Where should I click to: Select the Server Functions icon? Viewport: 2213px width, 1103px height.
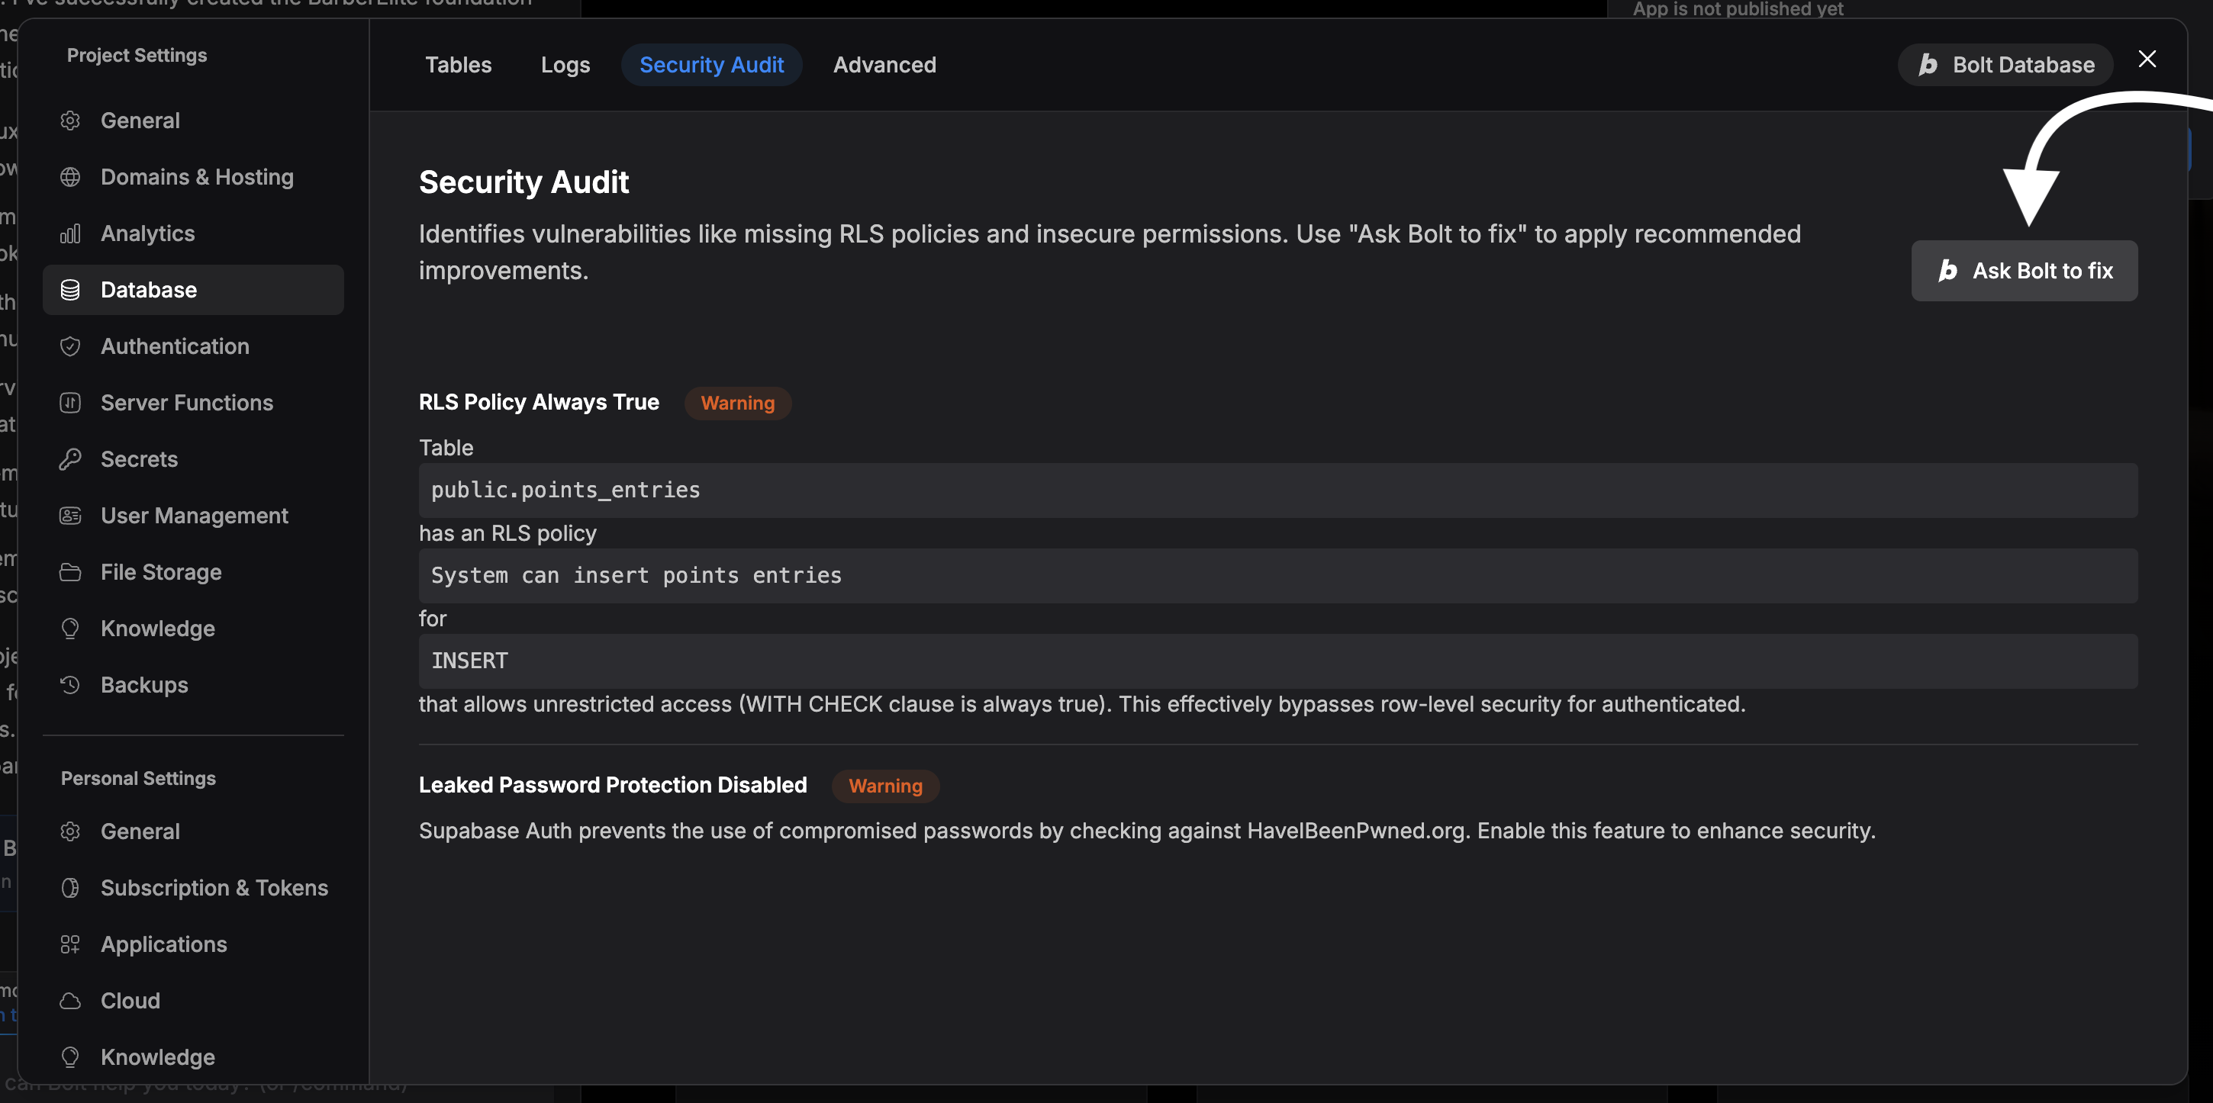pyautogui.click(x=70, y=402)
